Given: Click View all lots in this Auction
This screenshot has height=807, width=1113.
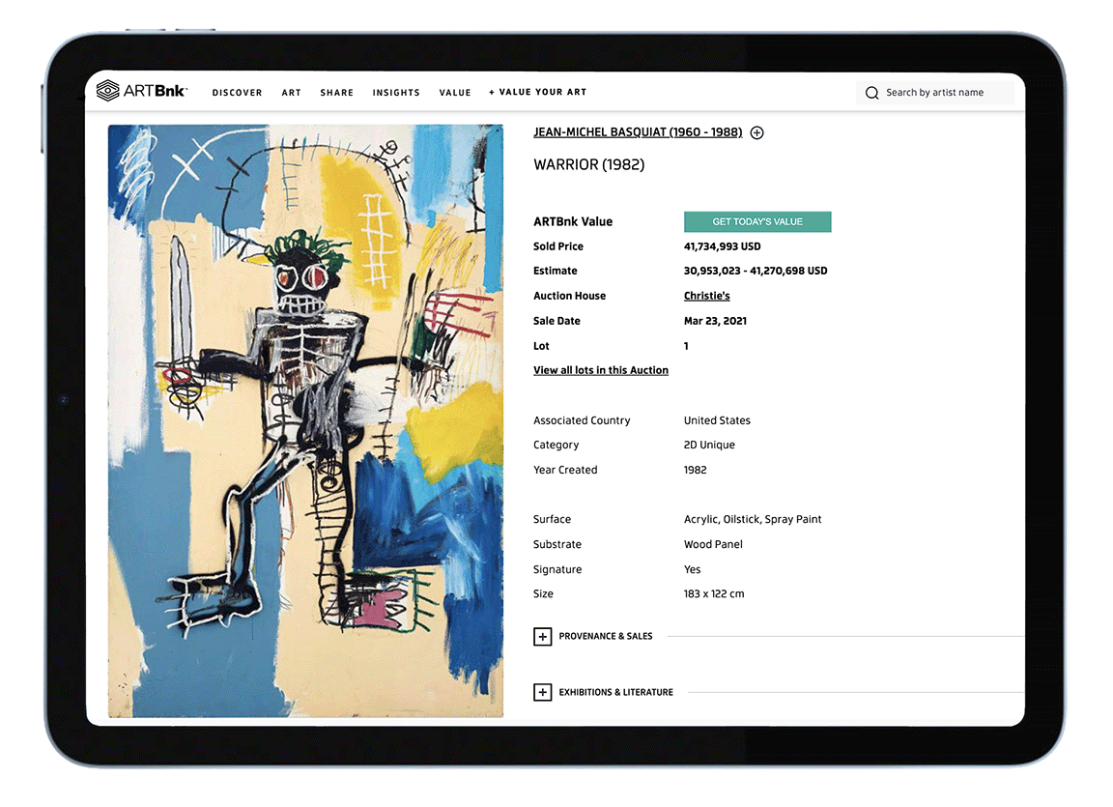Looking at the screenshot, I should click(x=601, y=370).
